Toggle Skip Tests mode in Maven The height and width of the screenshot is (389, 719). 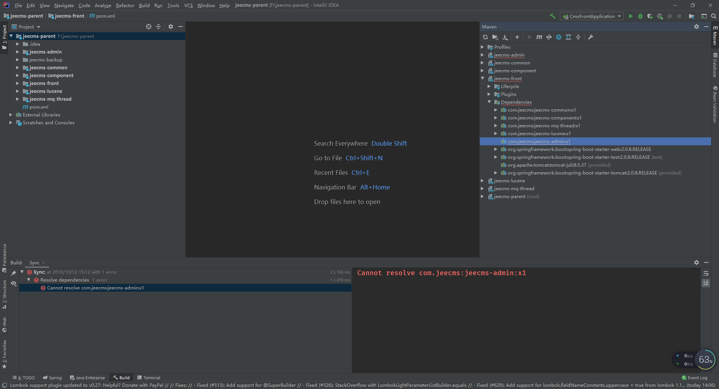559,37
